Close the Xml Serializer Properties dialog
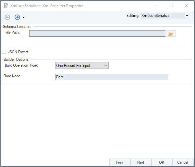The image size is (195, 167). (186, 6)
